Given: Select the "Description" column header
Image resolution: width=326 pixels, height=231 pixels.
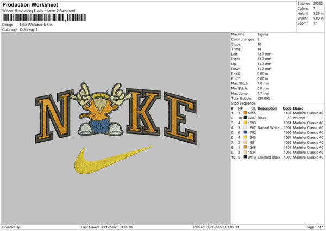Looking at the screenshot, I should click(267, 108).
